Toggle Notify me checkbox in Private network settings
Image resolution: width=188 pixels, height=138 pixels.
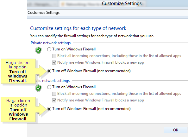point(54,62)
